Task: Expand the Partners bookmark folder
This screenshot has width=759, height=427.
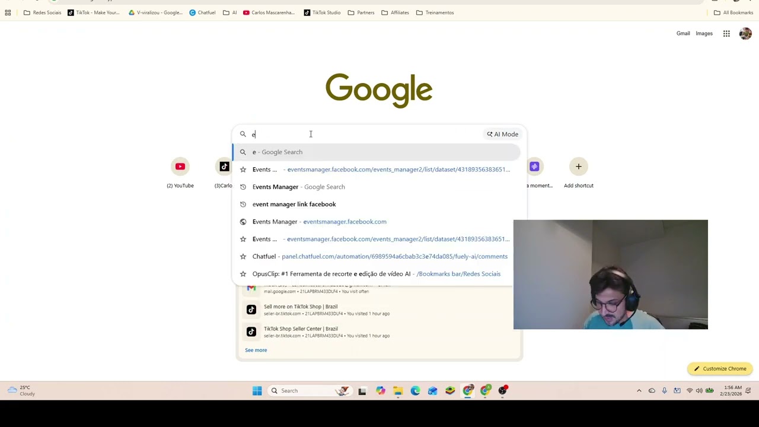Action: pos(361,12)
